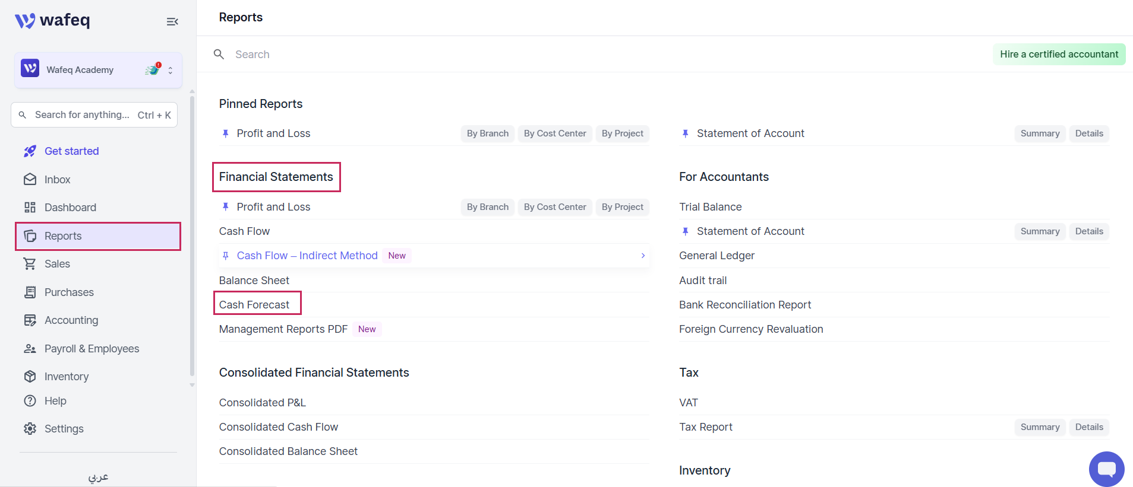Unpin Statement of Account under For Accountants
The width and height of the screenshot is (1133, 487).
686,231
